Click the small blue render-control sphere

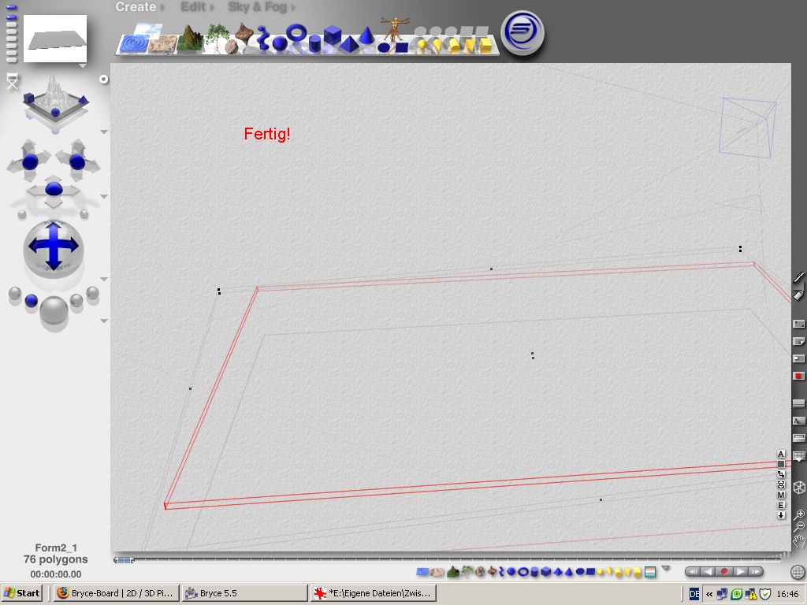coord(32,300)
